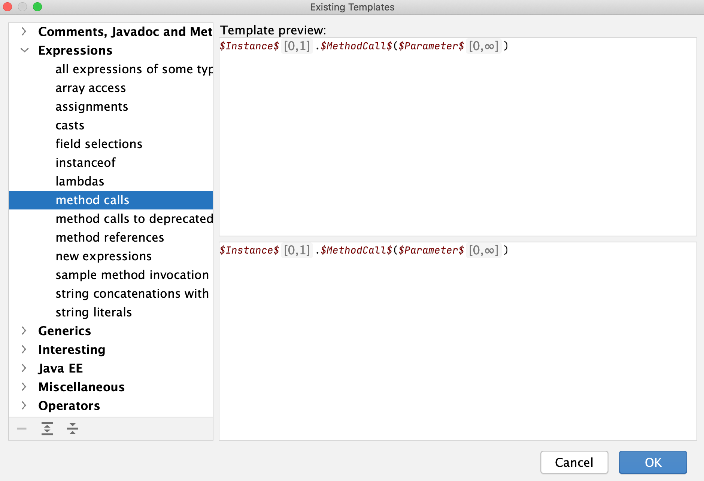Expand the Generics category

24,331
